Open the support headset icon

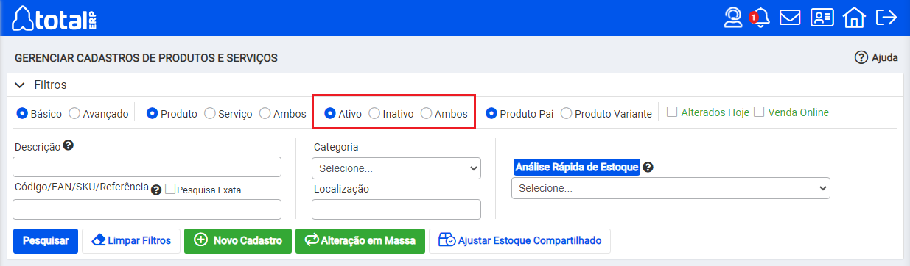(x=733, y=18)
